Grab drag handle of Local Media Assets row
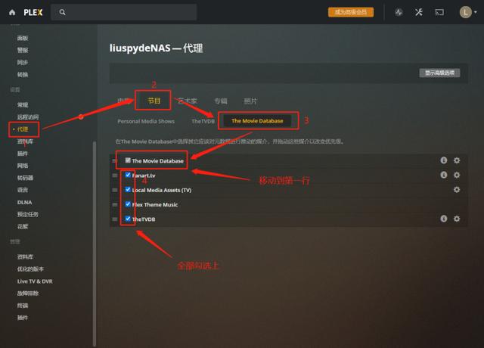The height and width of the screenshot is (348, 484). pyautogui.click(x=114, y=190)
